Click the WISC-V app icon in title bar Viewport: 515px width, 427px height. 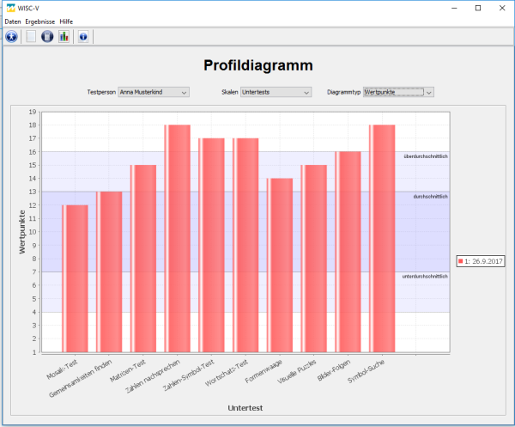pyautogui.click(x=9, y=8)
